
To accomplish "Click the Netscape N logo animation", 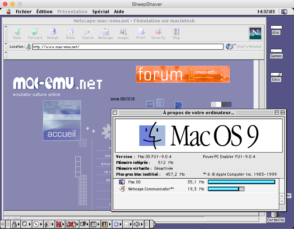I will [x=255, y=33].
